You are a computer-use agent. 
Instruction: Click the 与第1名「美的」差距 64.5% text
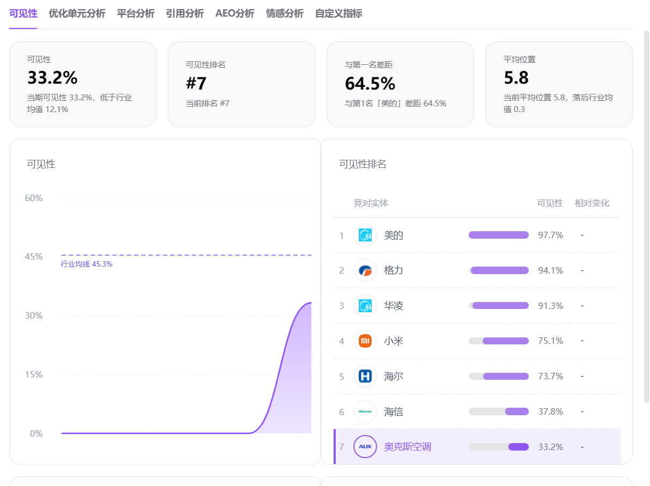[396, 104]
